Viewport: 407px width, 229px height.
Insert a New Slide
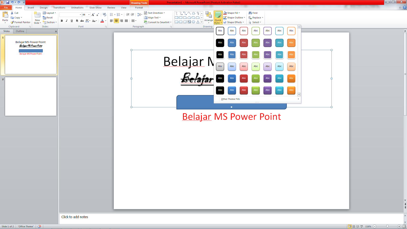(x=37, y=18)
